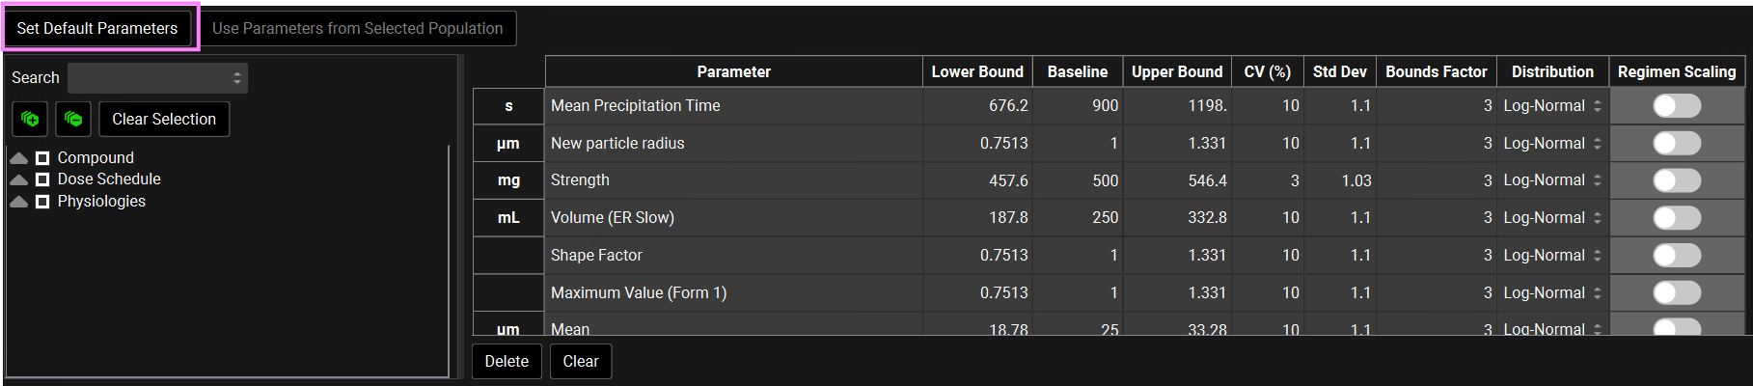Select the Maximum Value (Form 1) row
The image size is (1753, 386).
tap(638, 292)
